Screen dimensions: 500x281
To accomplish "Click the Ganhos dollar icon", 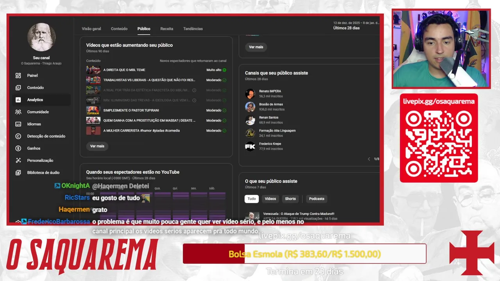I will pos(18,148).
